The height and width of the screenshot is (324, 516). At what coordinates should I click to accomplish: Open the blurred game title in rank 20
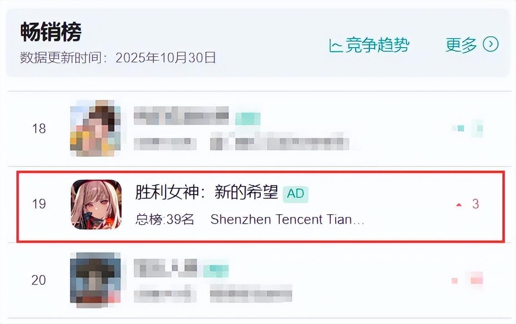(165, 268)
